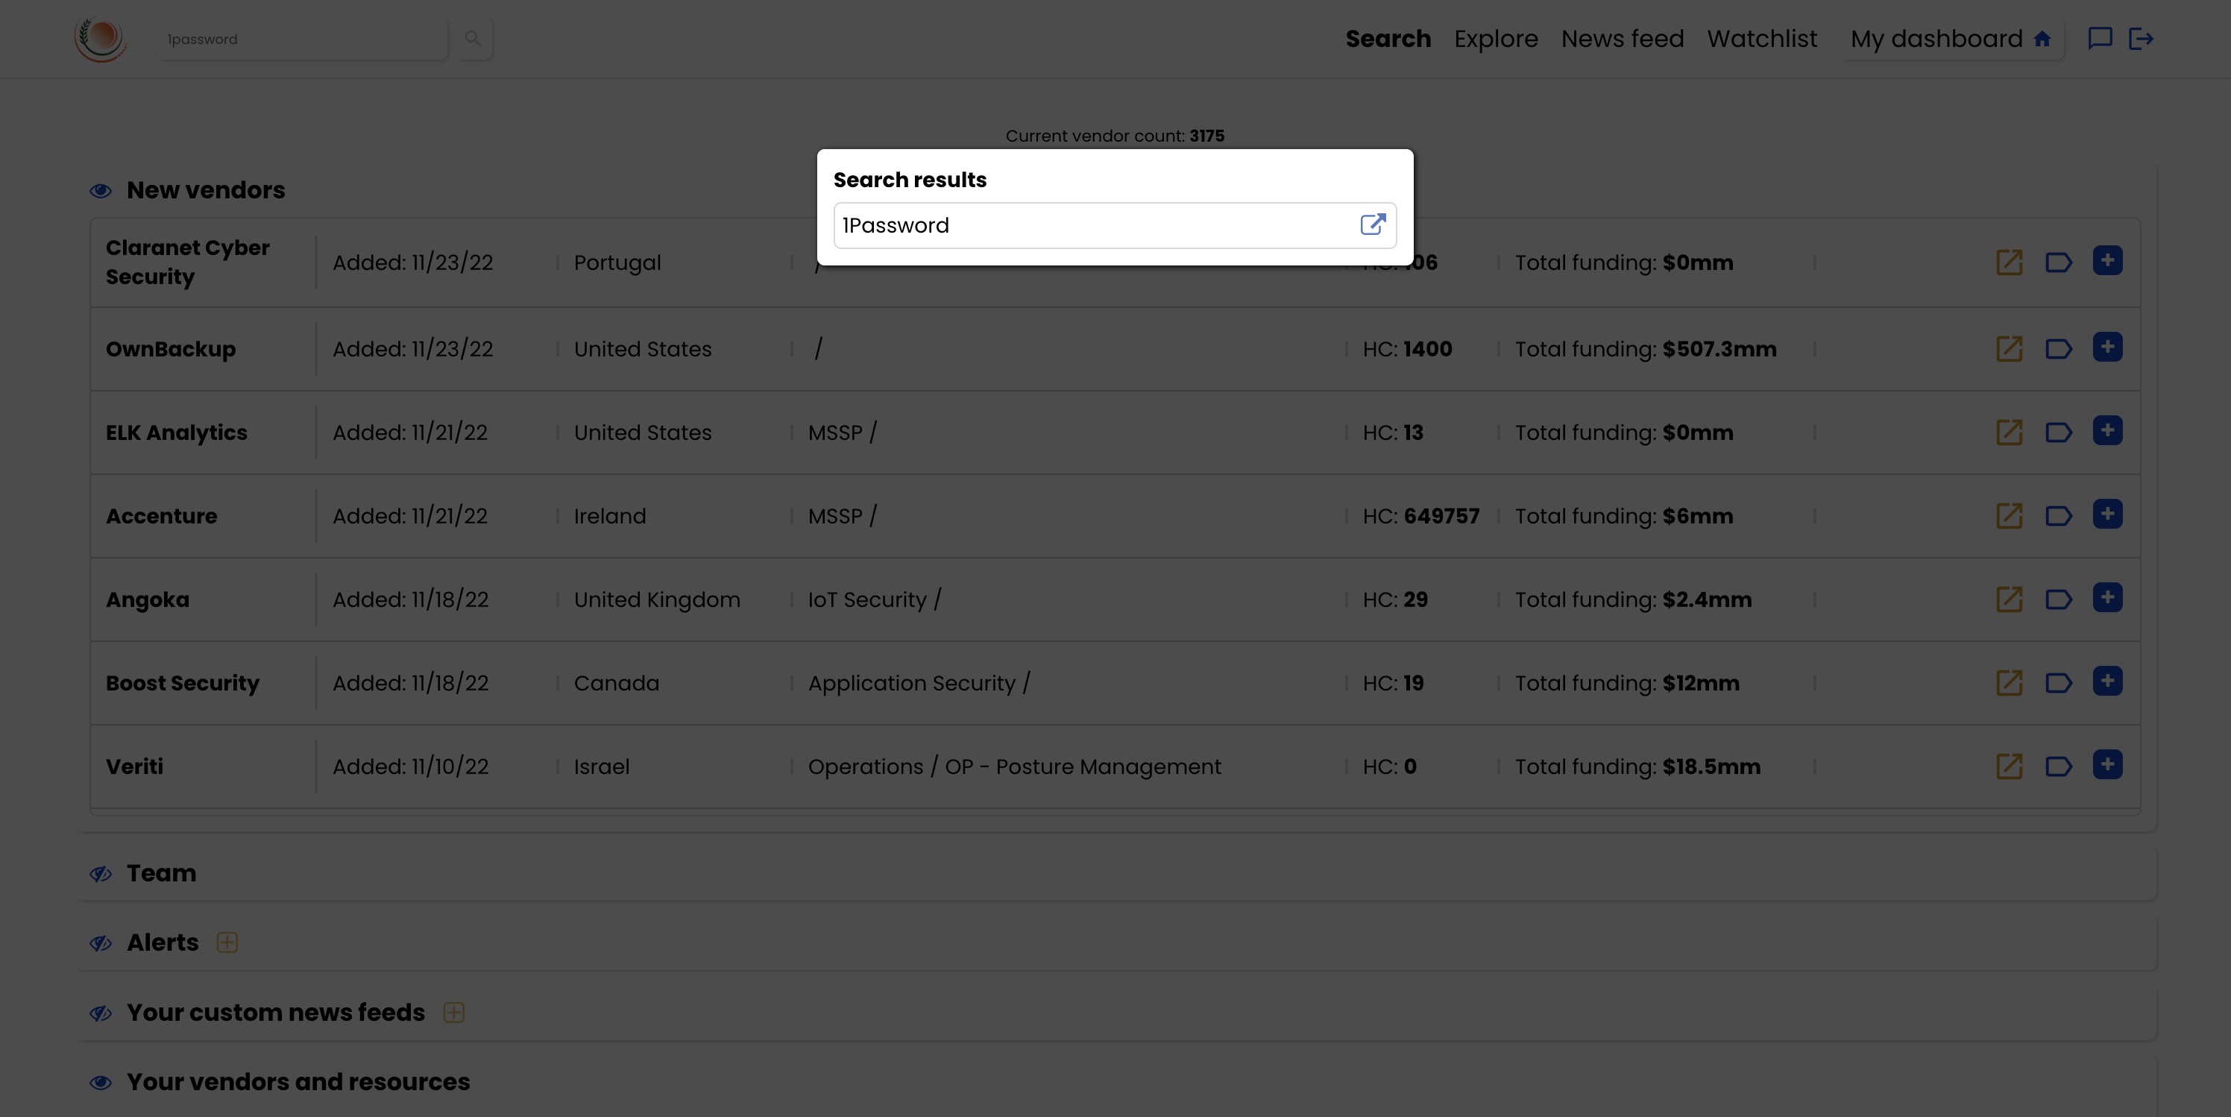Add Boost Security with plus button
Viewport: 2231px width, 1117px height.
pos(2107,681)
